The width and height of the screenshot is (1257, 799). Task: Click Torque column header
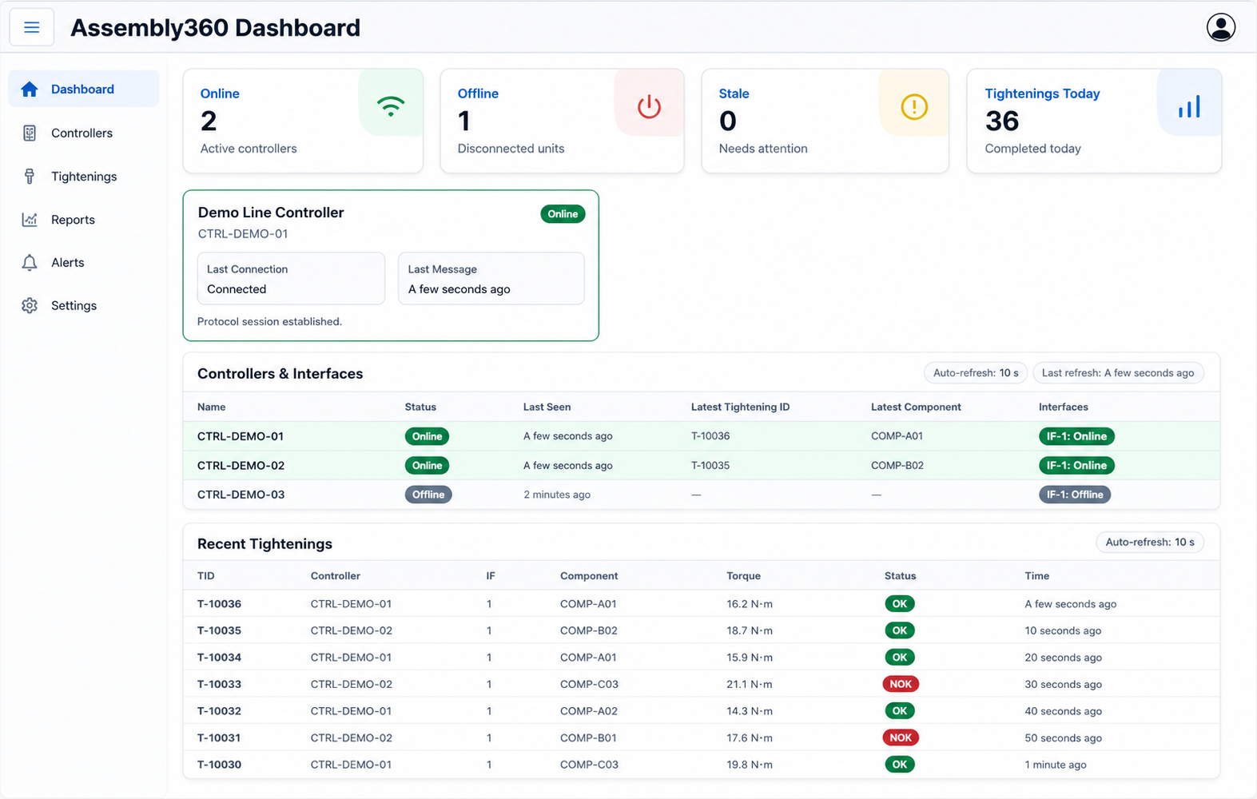point(743,576)
